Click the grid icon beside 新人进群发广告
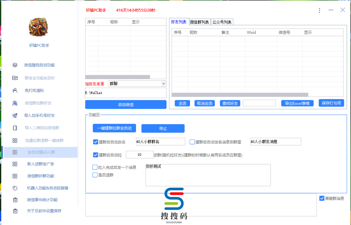Screen dimensions: 351x225 (x=15, y=164)
